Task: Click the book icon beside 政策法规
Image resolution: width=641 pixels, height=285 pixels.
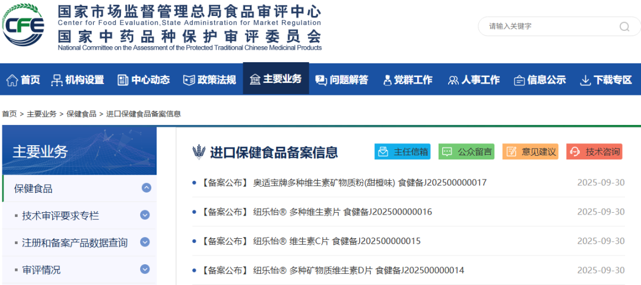Action: pos(189,80)
